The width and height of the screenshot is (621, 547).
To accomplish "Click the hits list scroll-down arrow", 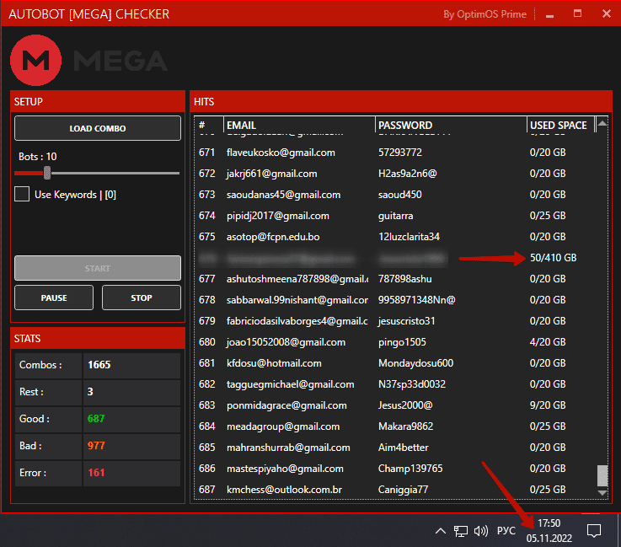I will click(602, 493).
